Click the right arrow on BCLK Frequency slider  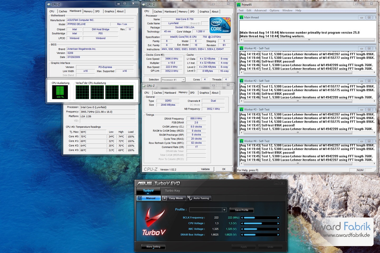click(x=278, y=218)
